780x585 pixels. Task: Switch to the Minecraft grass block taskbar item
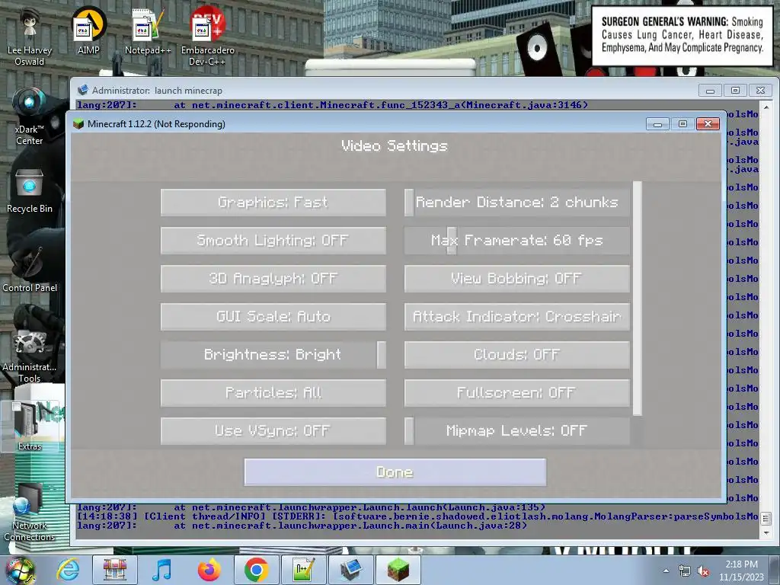(398, 570)
